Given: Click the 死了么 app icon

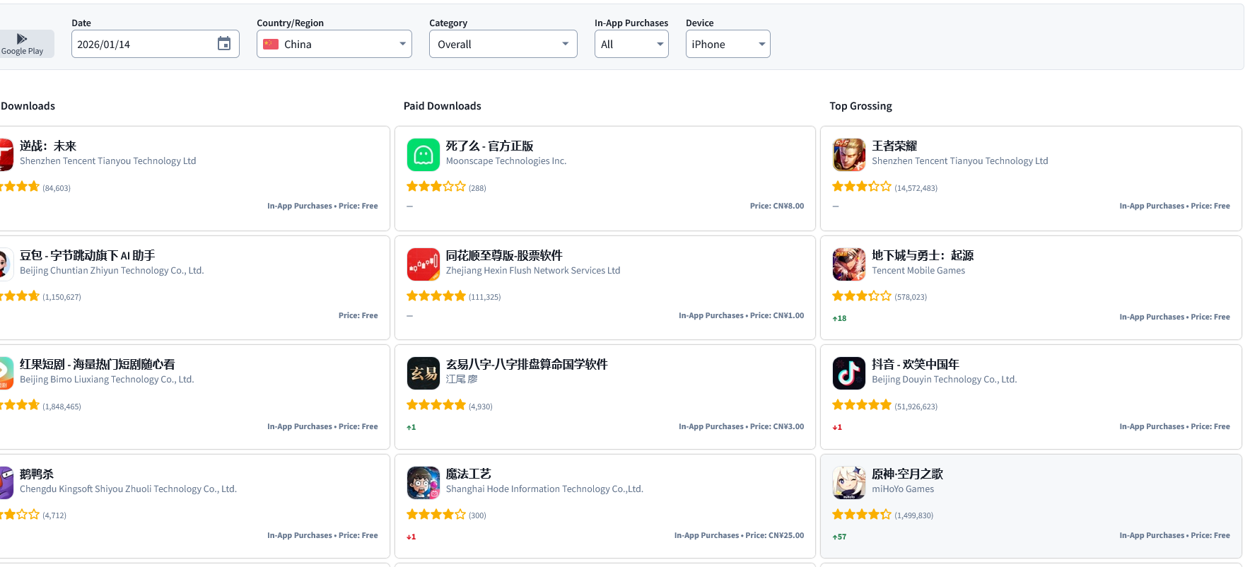Looking at the screenshot, I should [424, 155].
